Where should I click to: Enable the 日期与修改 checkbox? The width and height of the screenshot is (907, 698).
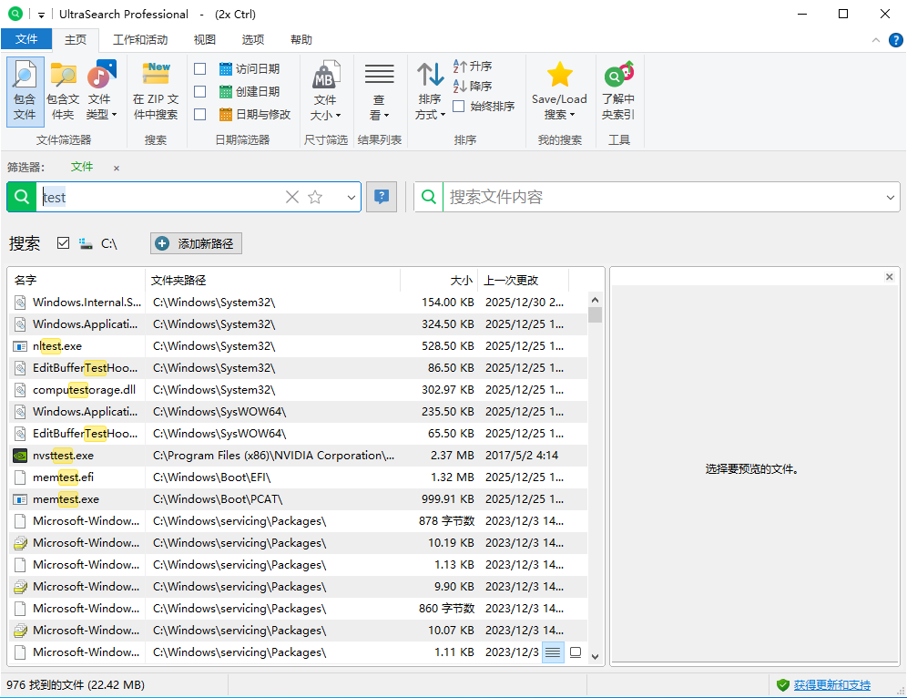click(x=200, y=115)
